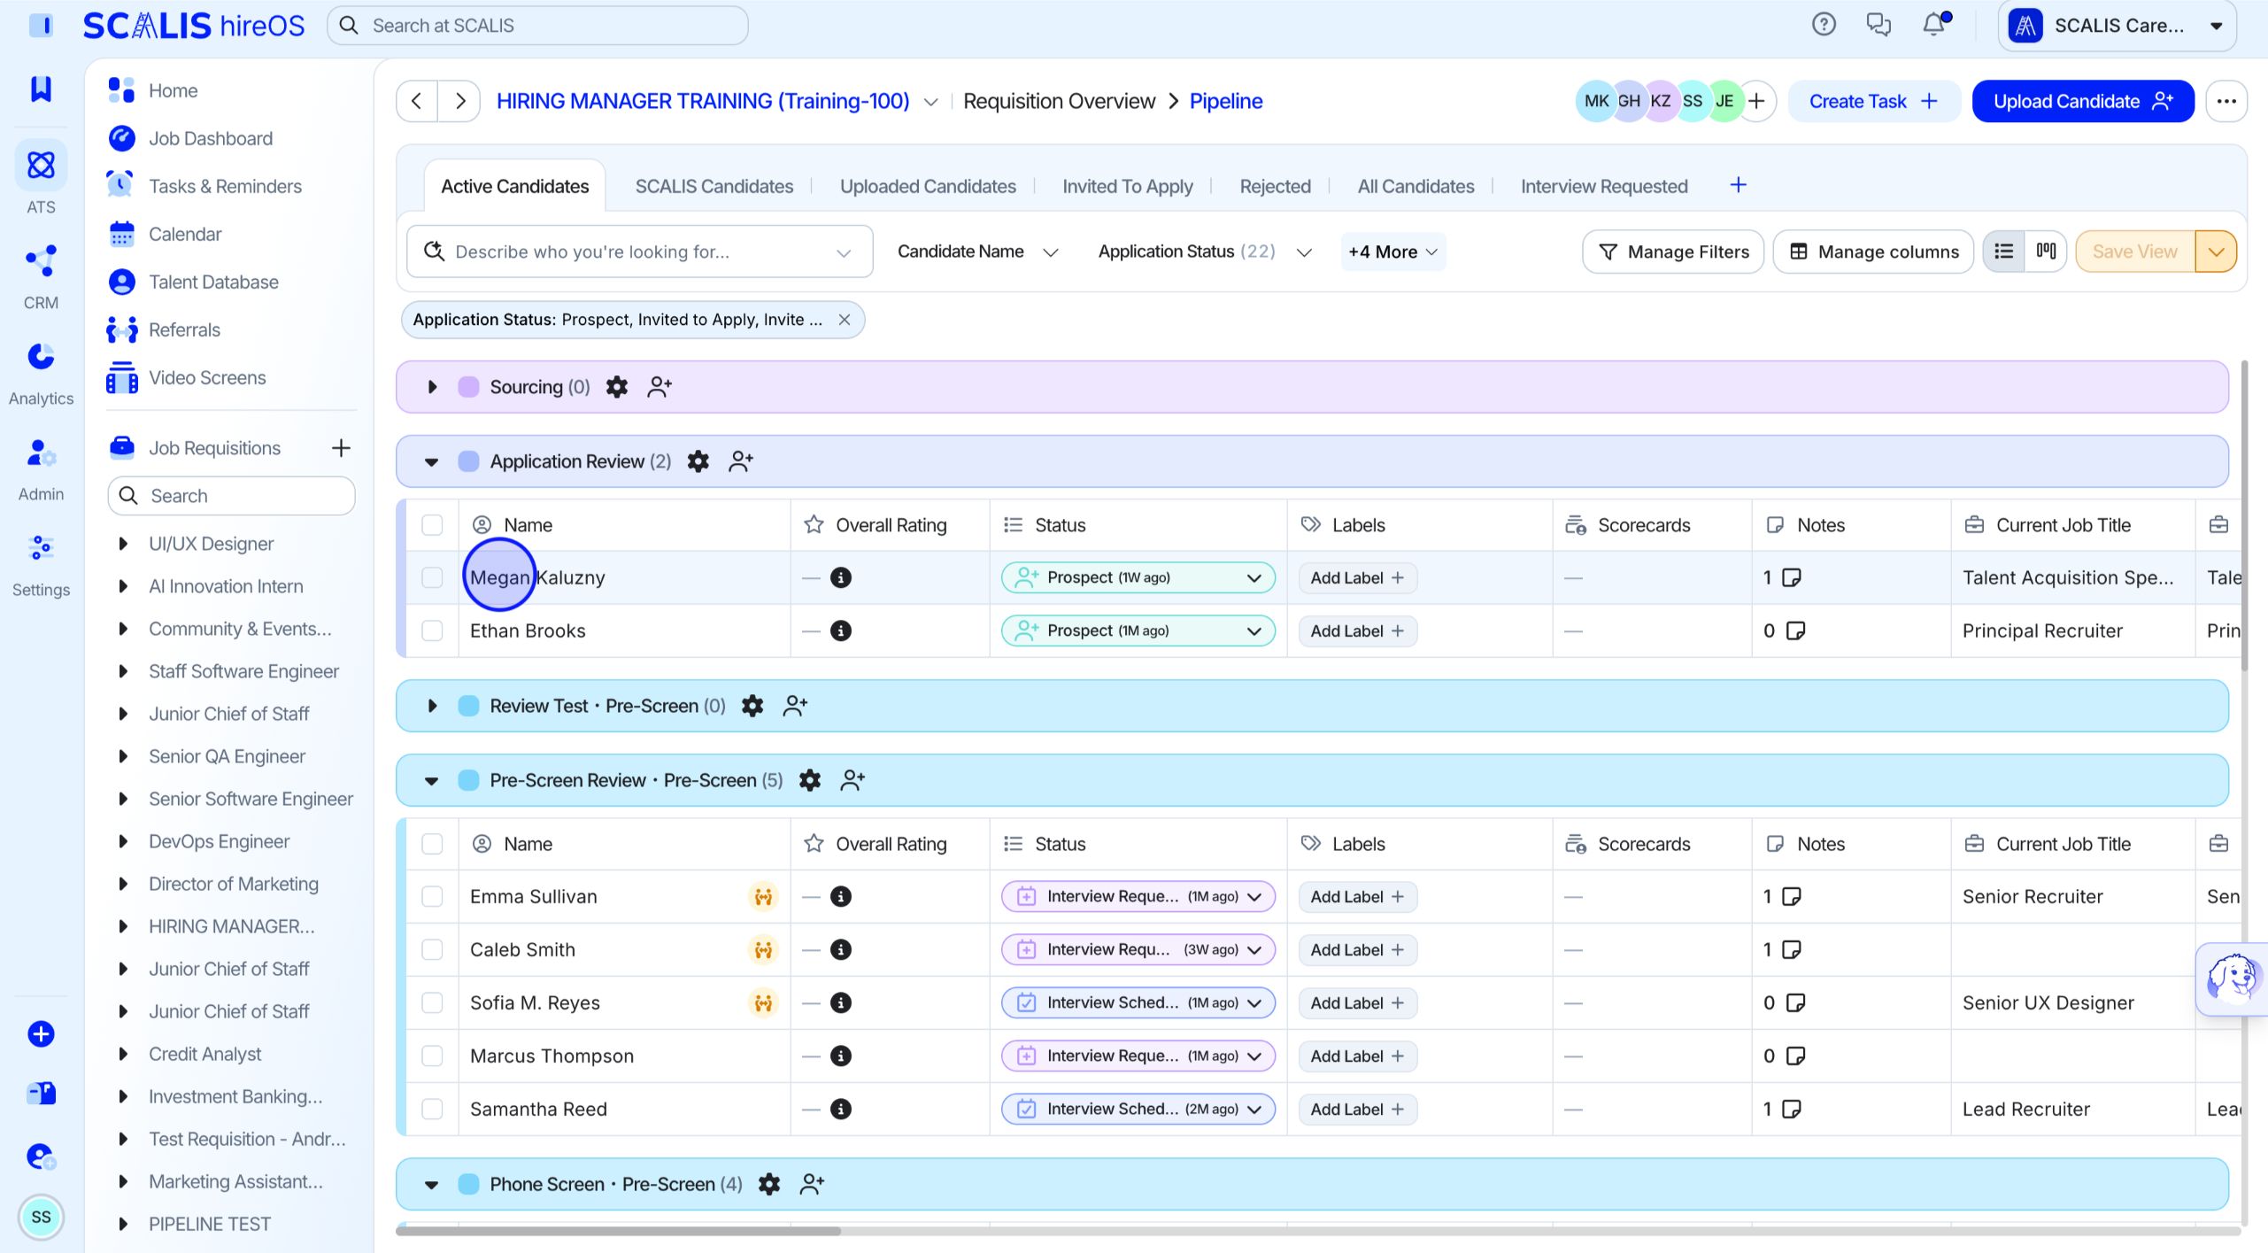This screenshot has height=1253, width=2268.
Task: Open the AI assistant mascot widget
Action: click(2232, 978)
